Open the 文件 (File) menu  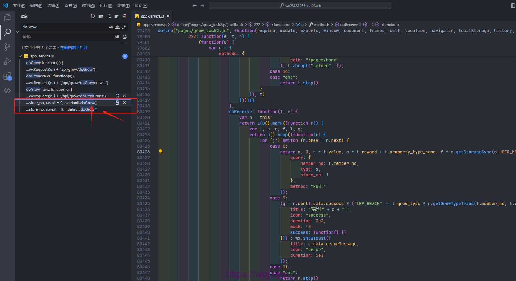tap(19, 5)
